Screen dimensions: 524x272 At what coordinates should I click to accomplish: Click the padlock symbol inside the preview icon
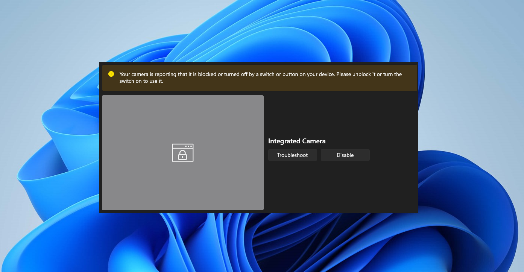(x=183, y=155)
